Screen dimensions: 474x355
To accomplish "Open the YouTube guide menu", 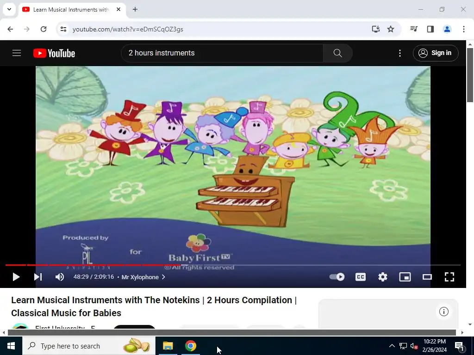I will pyautogui.click(x=17, y=53).
